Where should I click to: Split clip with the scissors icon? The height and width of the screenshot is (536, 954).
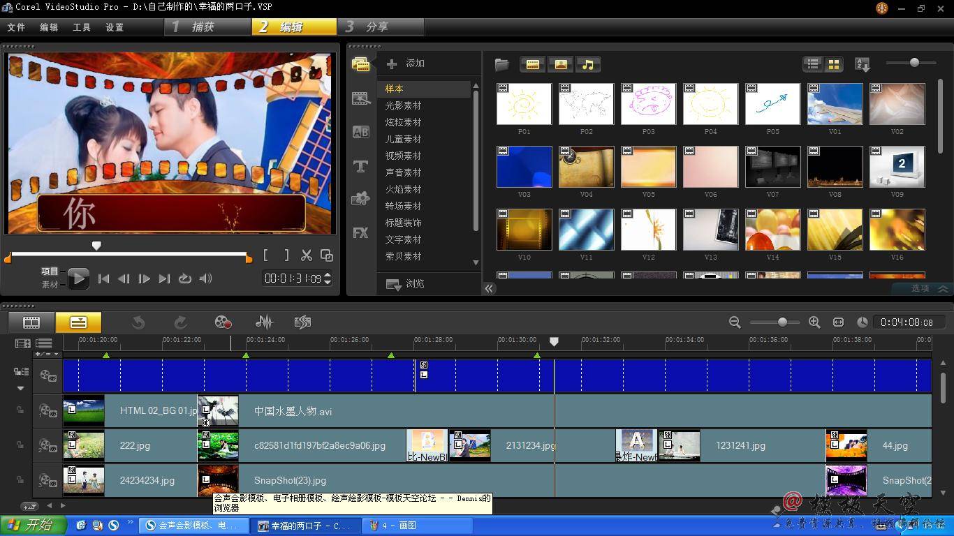click(306, 255)
